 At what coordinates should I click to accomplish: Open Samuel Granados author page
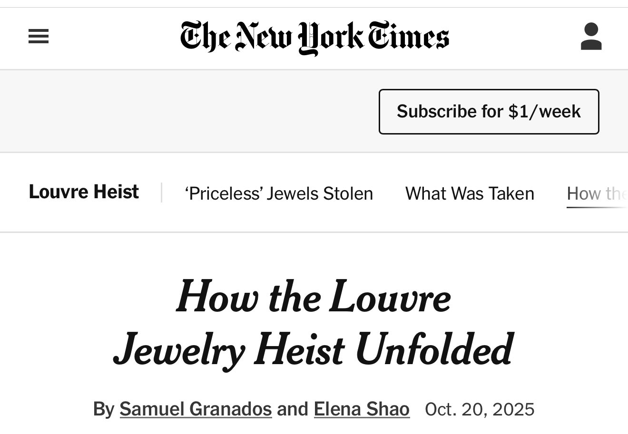point(196,409)
